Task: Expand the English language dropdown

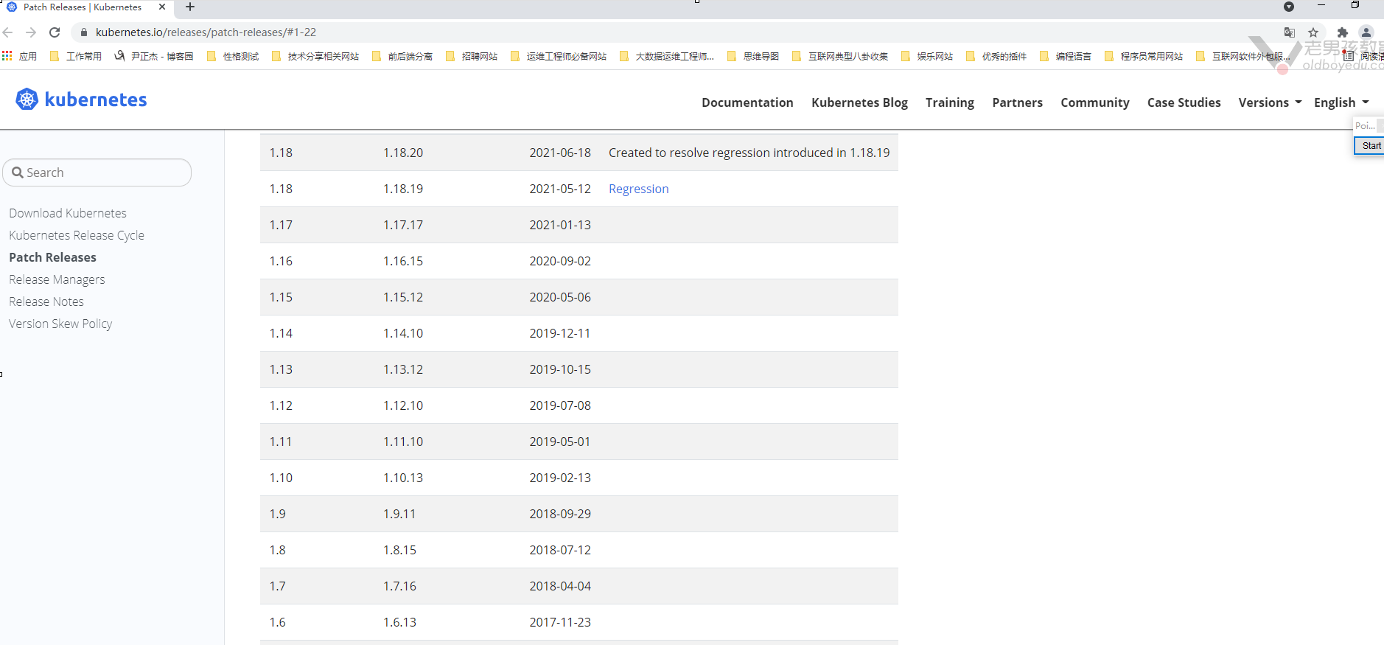Action: (x=1341, y=102)
